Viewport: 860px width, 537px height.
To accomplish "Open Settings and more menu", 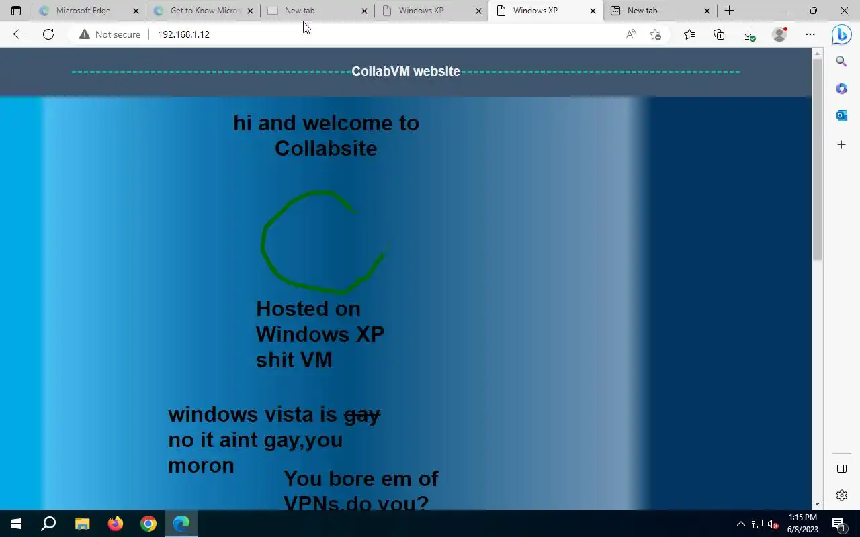I will tap(810, 34).
